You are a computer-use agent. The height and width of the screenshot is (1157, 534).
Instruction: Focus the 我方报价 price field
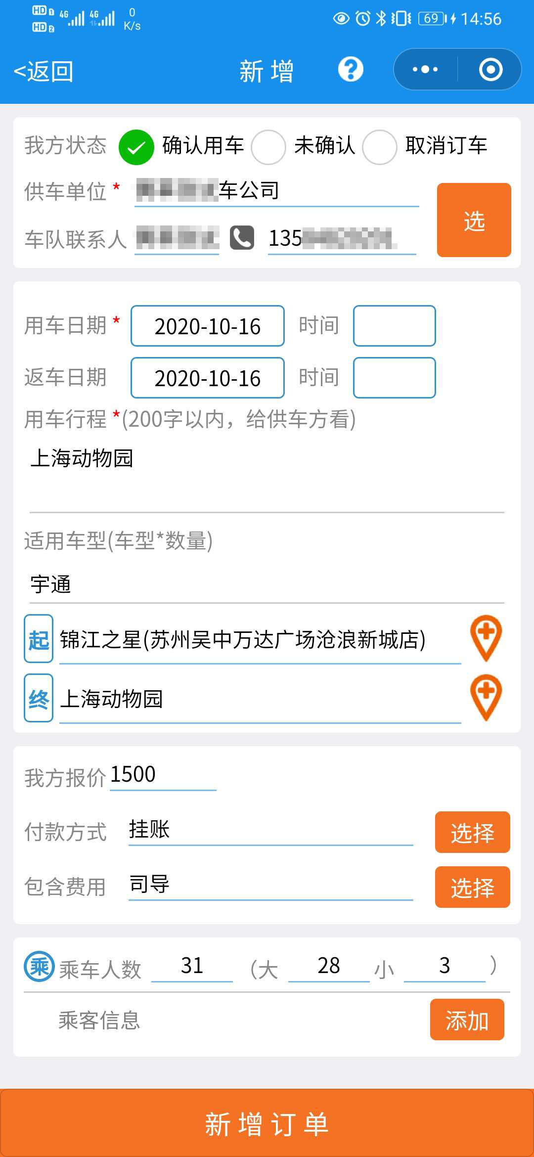(x=163, y=775)
